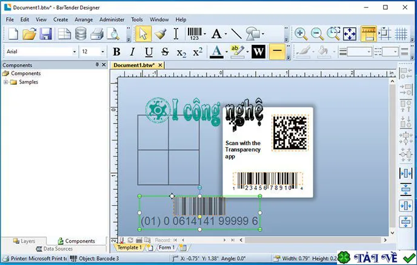Image resolution: width=417 pixels, height=265 pixels.
Task: Click the large A text creation tool
Action: [216, 34]
